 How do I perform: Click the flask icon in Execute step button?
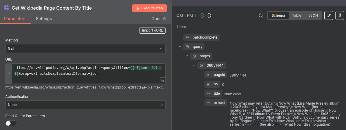tap(138, 8)
